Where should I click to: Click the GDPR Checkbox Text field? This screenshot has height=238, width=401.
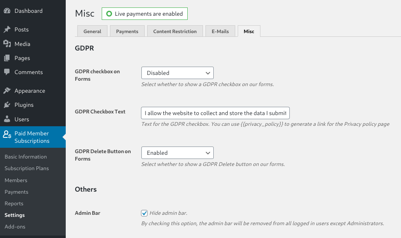[215, 113]
